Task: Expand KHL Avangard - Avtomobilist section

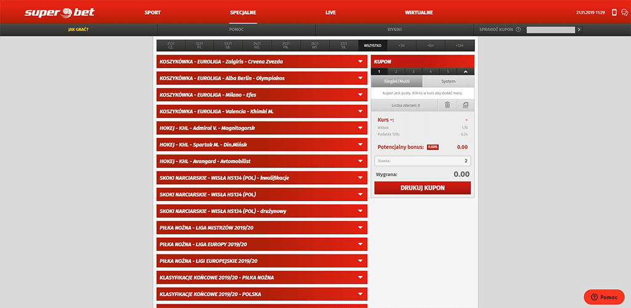Action: pos(261,161)
